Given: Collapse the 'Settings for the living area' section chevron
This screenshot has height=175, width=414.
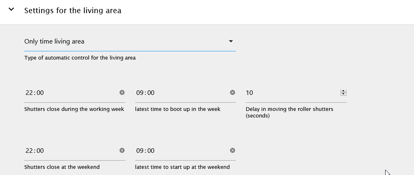Looking at the screenshot, I should [x=11, y=10].
